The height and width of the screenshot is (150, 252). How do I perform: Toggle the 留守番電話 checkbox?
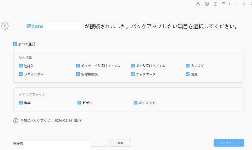pyautogui.click(x=78, y=74)
